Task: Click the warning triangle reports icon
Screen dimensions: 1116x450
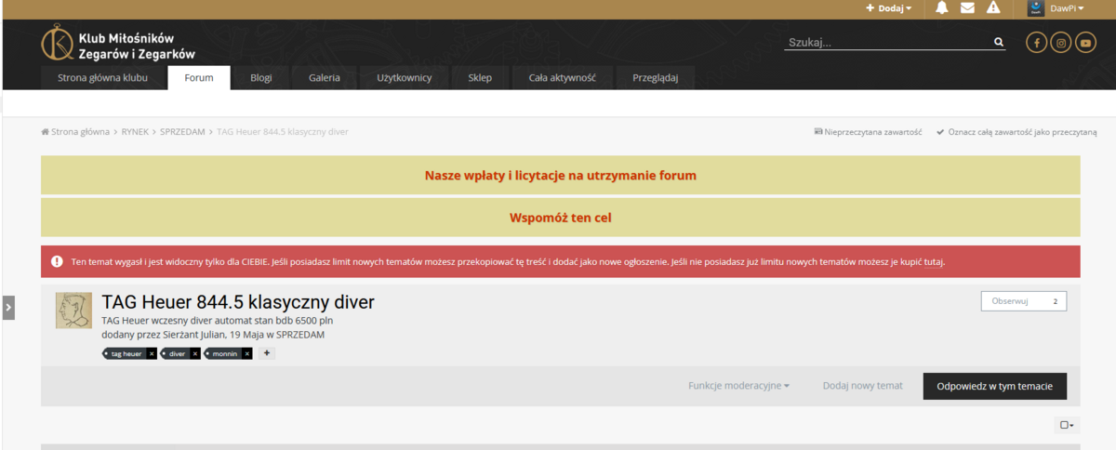Action: point(993,8)
